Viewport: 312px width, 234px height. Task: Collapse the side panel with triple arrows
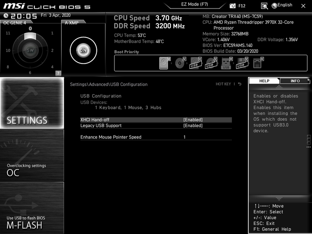(x=308, y=147)
